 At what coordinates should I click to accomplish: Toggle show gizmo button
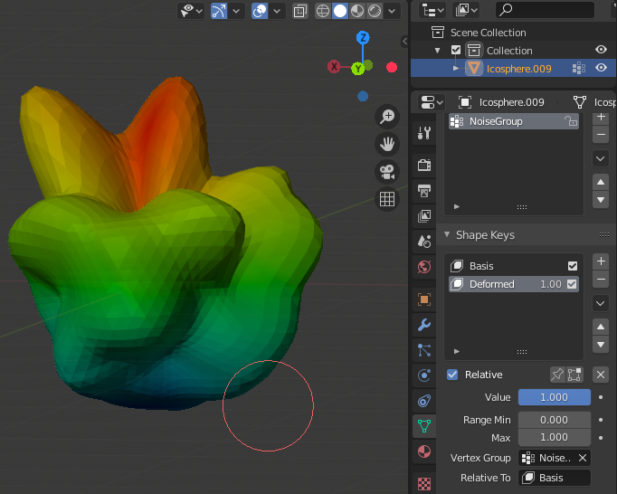pos(219,11)
